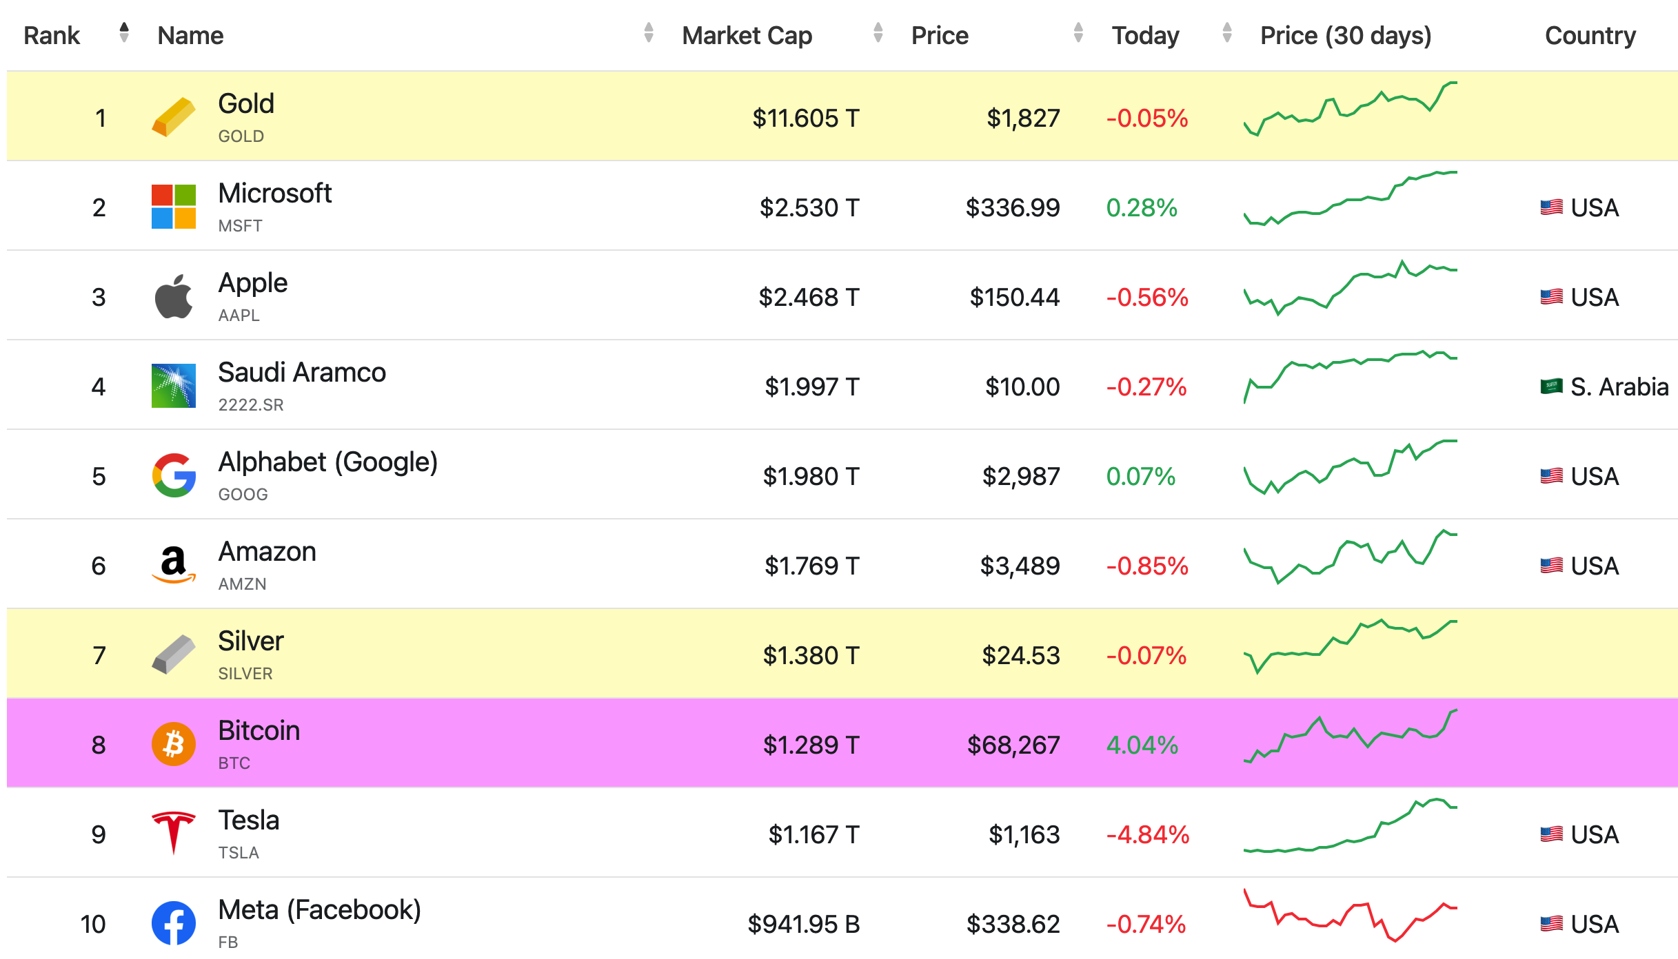Click the Meta (Facebook) logo icon

coord(173,922)
